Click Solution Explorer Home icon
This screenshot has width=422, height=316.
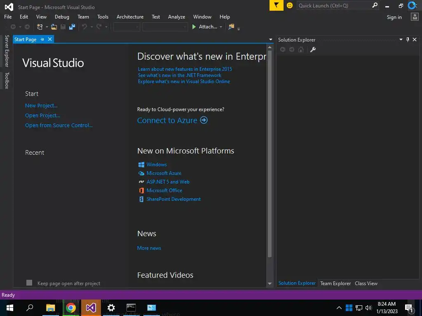[301, 49]
